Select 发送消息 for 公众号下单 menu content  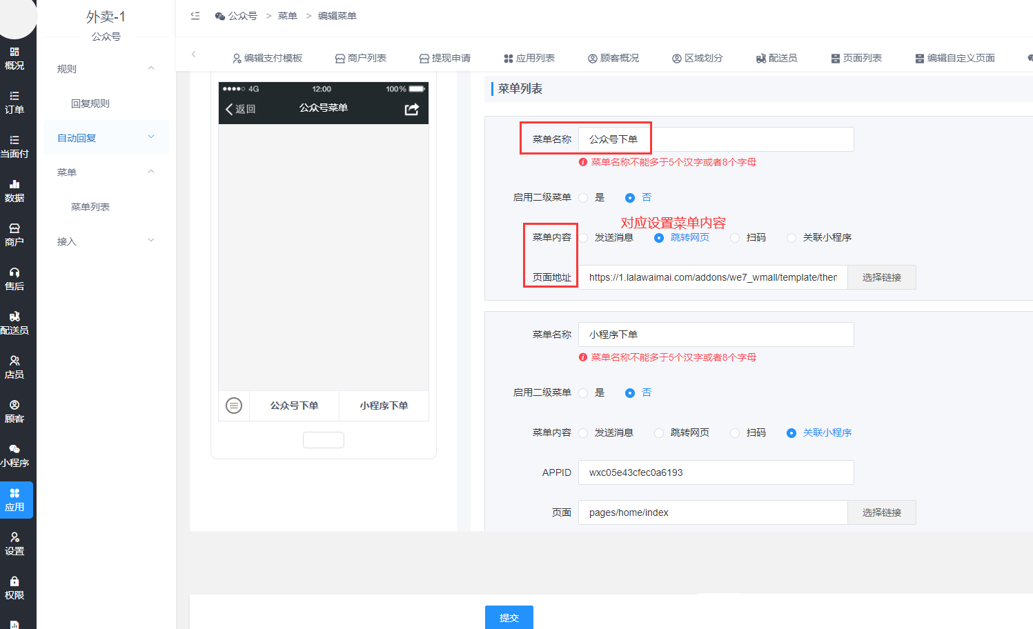(583, 238)
